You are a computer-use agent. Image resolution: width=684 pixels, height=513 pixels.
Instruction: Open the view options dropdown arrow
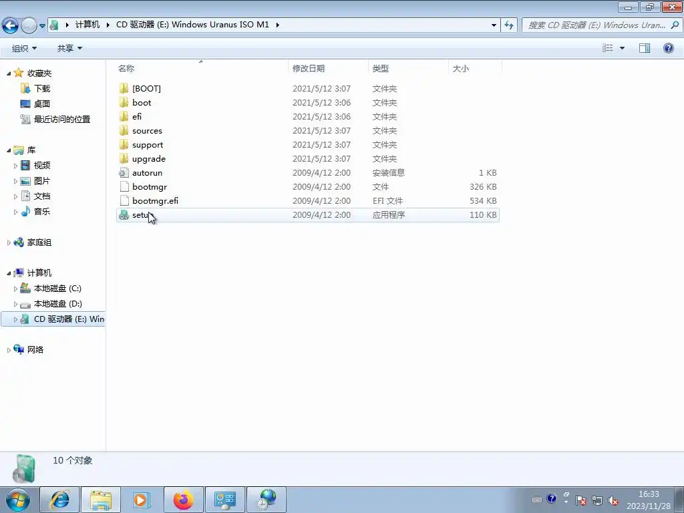tap(622, 48)
